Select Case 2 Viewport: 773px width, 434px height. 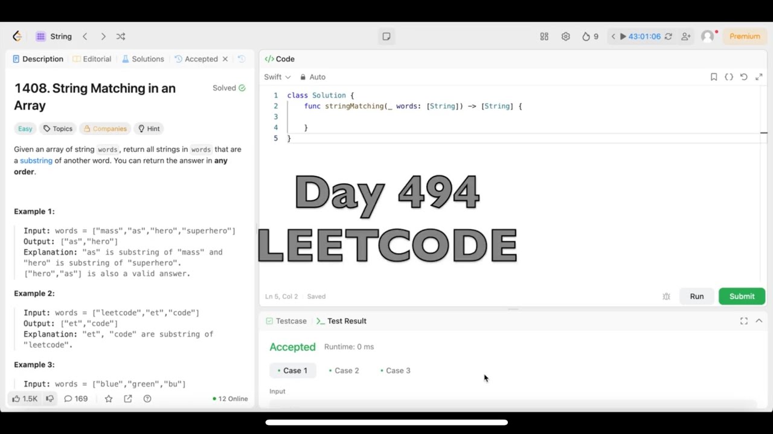pos(344,371)
